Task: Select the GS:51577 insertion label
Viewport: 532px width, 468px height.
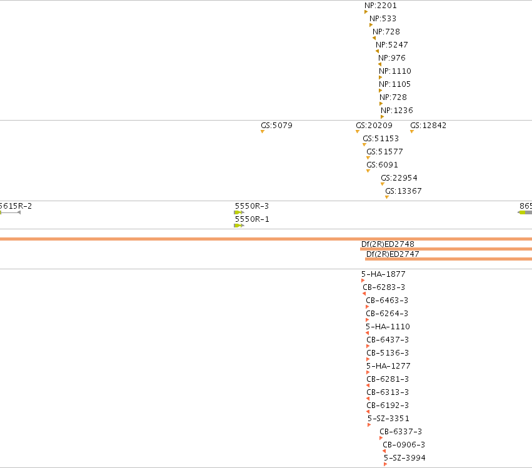Action: pyautogui.click(x=384, y=152)
